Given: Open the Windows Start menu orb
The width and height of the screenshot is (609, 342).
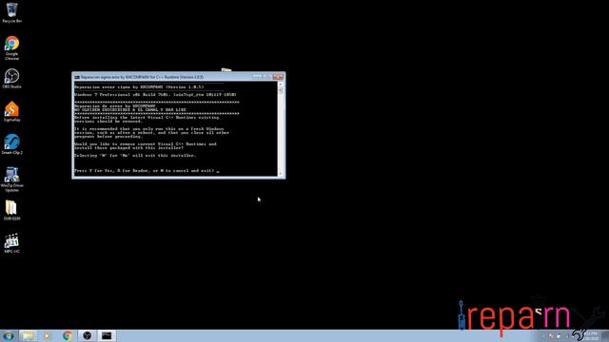Looking at the screenshot, I should tap(9, 335).
